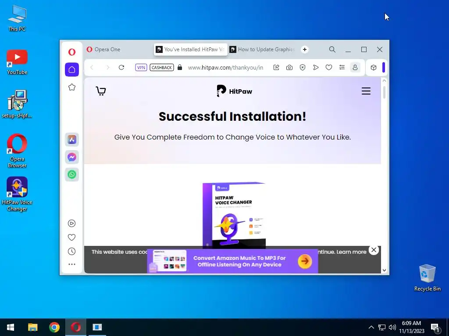This screenshot has height=336, width=449.
Task: Toggle the VPN badge in address bar
Action: [141, 68]
